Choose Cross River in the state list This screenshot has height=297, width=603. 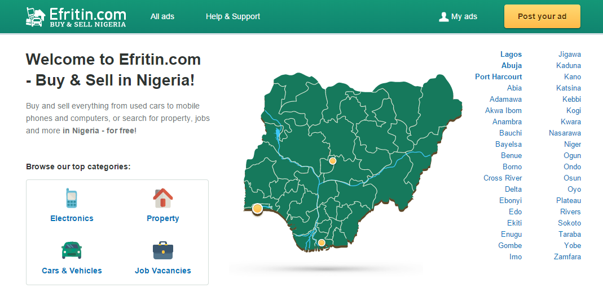tap(503, 178)
